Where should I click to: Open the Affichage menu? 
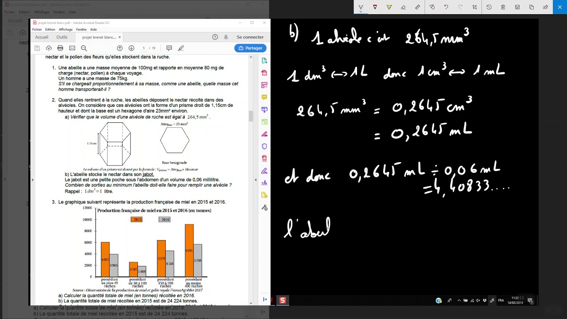pos(66,30)
